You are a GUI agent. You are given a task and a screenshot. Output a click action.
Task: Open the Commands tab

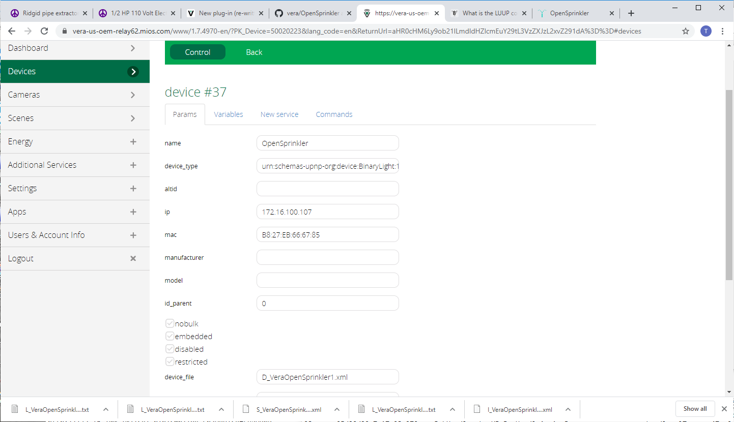pyautogui.click(x=334, y=114)
